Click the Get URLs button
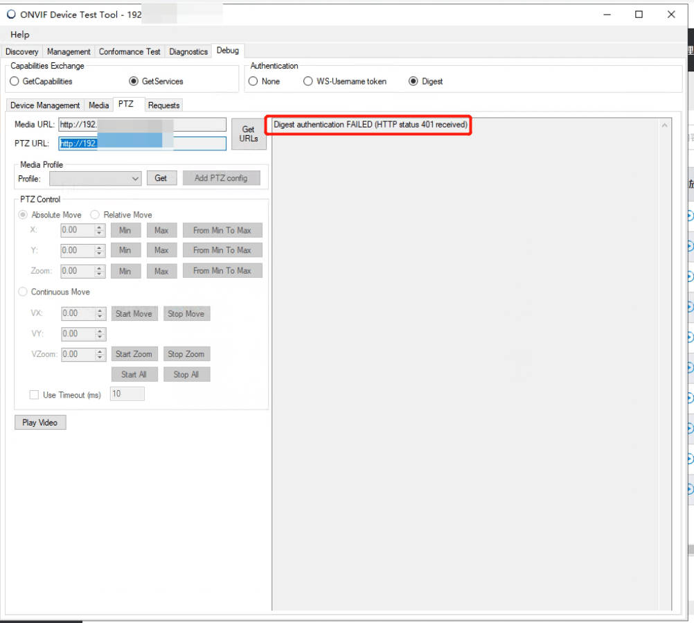Screen dimensions: 694x623 249,134
